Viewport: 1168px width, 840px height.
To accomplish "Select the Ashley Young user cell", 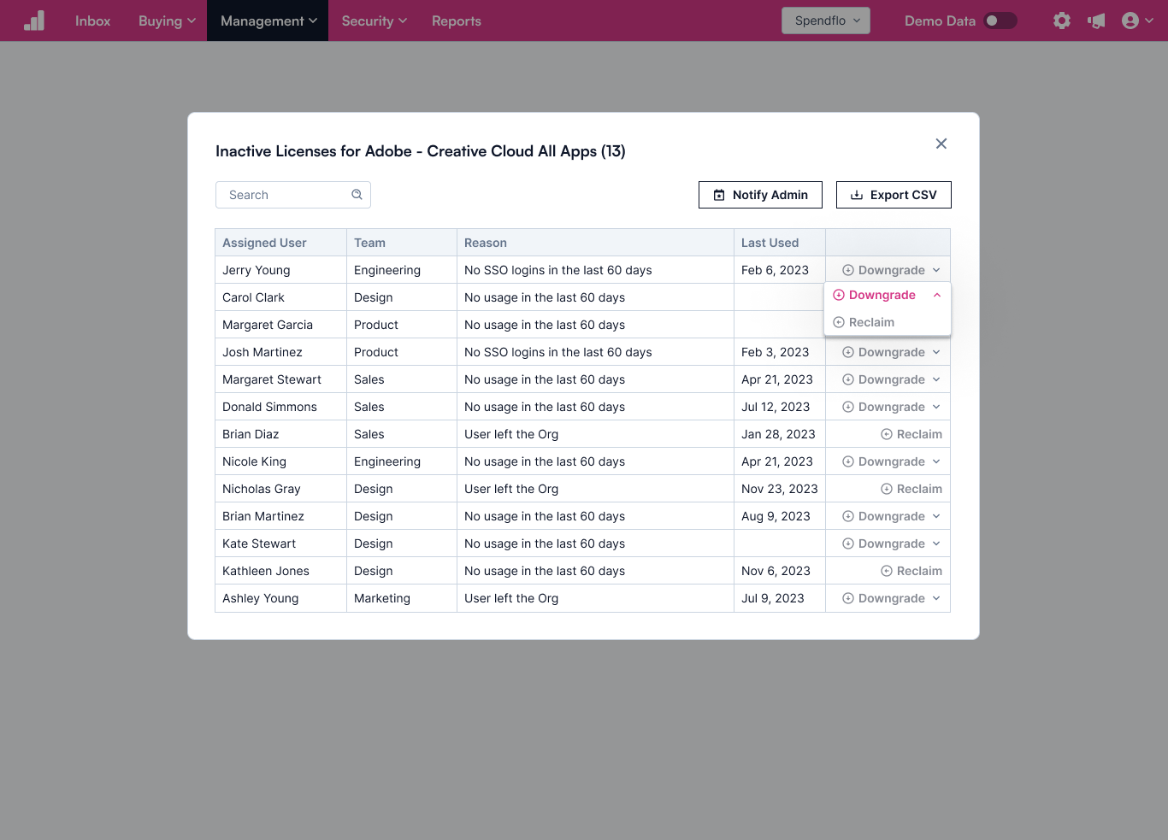I will click(x=280, y=598).
